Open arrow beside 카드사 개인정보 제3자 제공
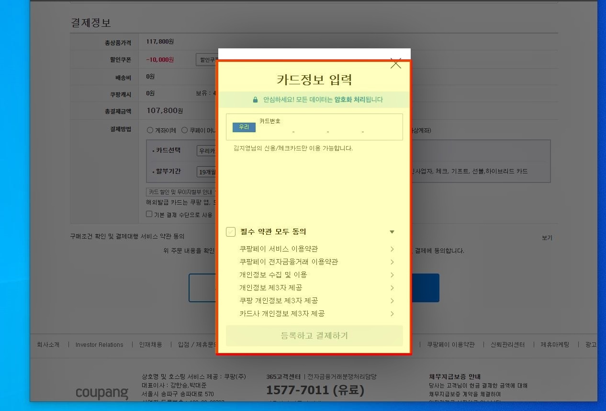Image resolution: width=606 pixels, height=411 pixels. (x=392, y=314)
